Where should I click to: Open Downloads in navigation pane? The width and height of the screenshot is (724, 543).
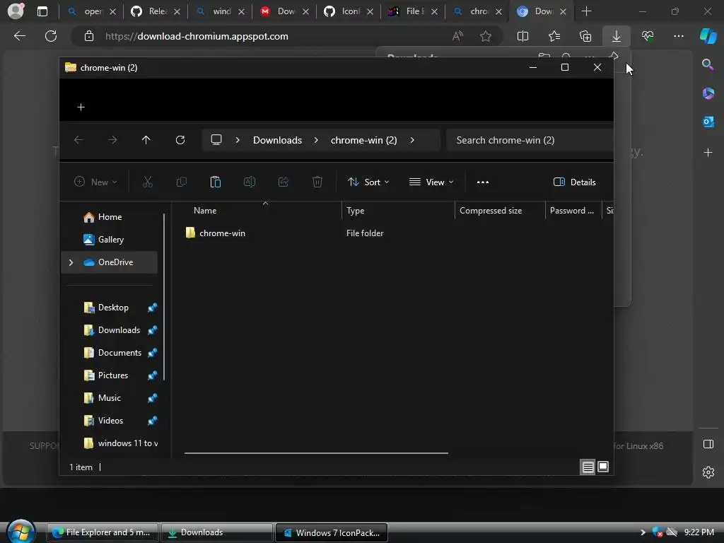119,330
